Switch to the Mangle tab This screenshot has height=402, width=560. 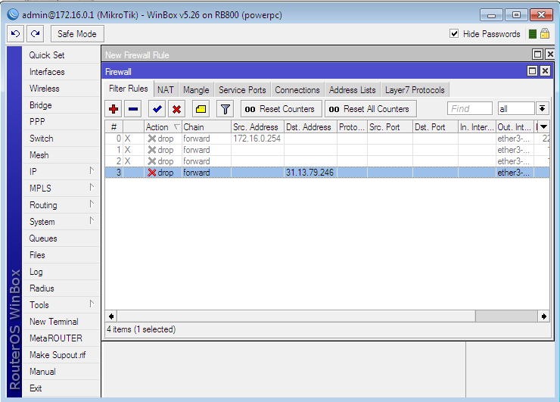[196, 90]
